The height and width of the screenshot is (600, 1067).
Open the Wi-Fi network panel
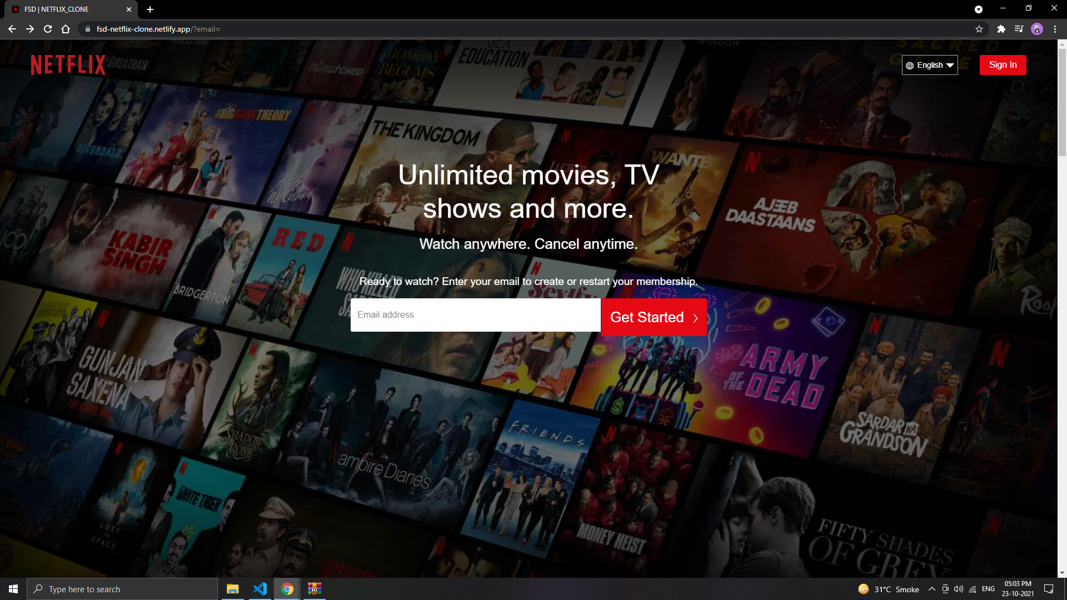[973, 589]
